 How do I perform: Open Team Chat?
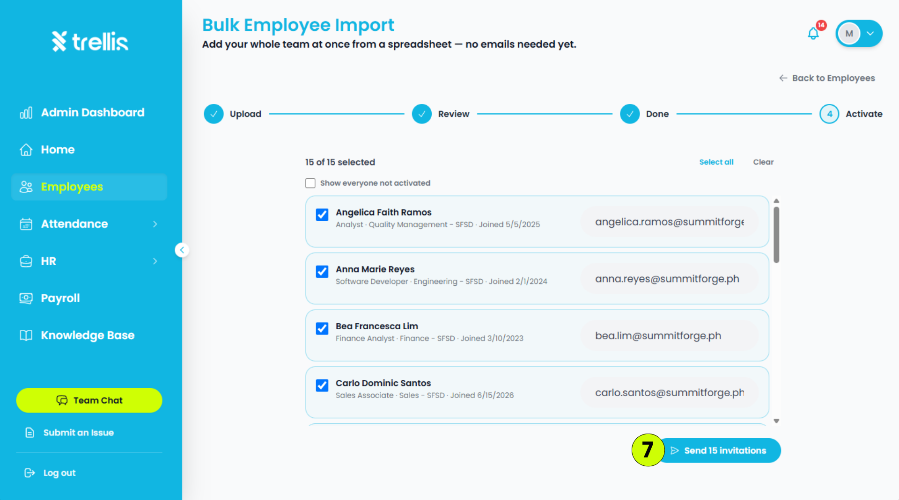click(89, 400)
